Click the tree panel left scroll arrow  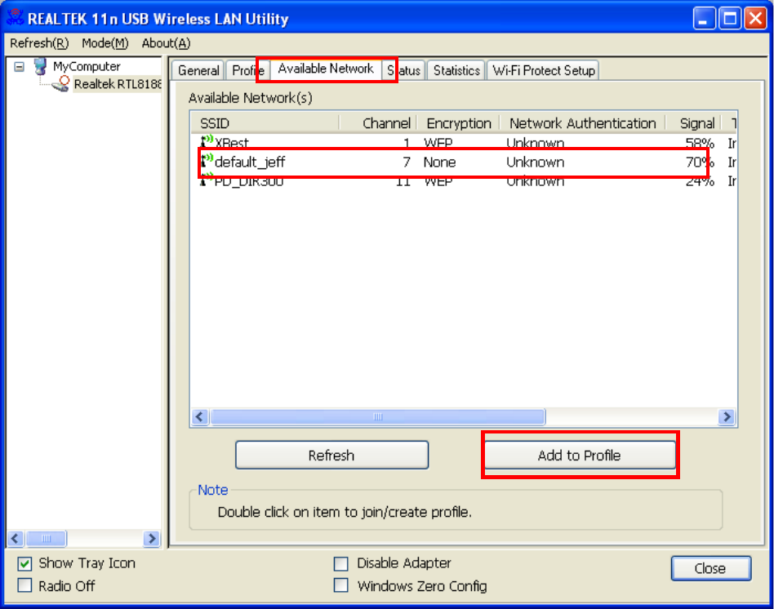click(16, 539)
